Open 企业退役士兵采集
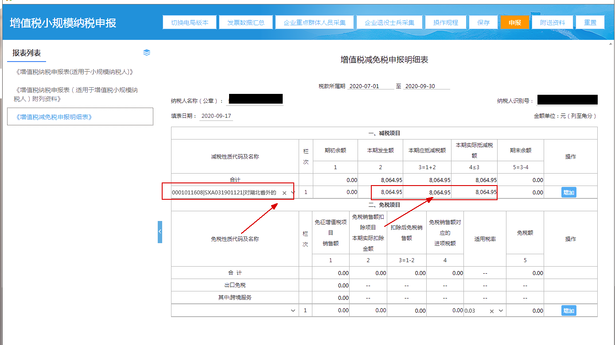The height and width of the screenshot is (345, 615). pos(389,23)
